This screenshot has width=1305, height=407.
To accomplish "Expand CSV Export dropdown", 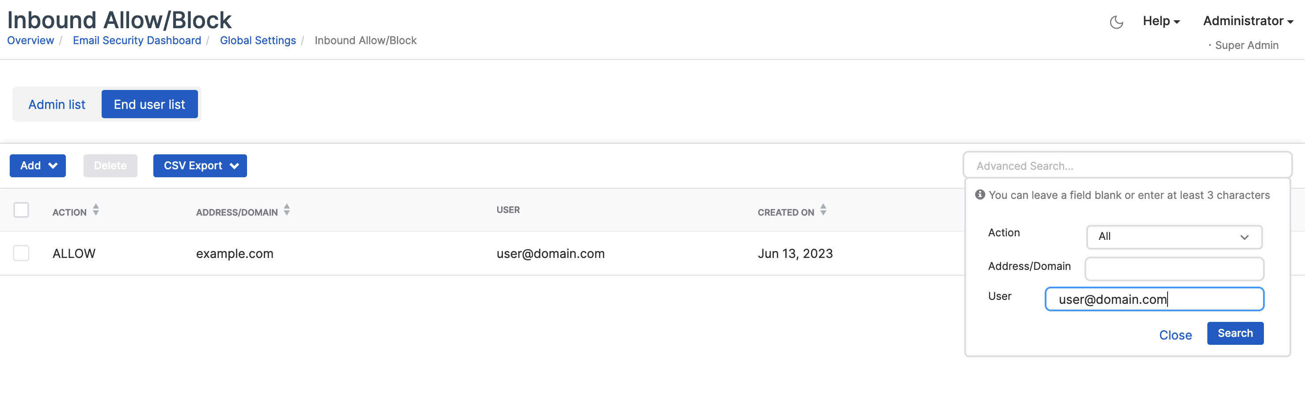I will (200, 166).
